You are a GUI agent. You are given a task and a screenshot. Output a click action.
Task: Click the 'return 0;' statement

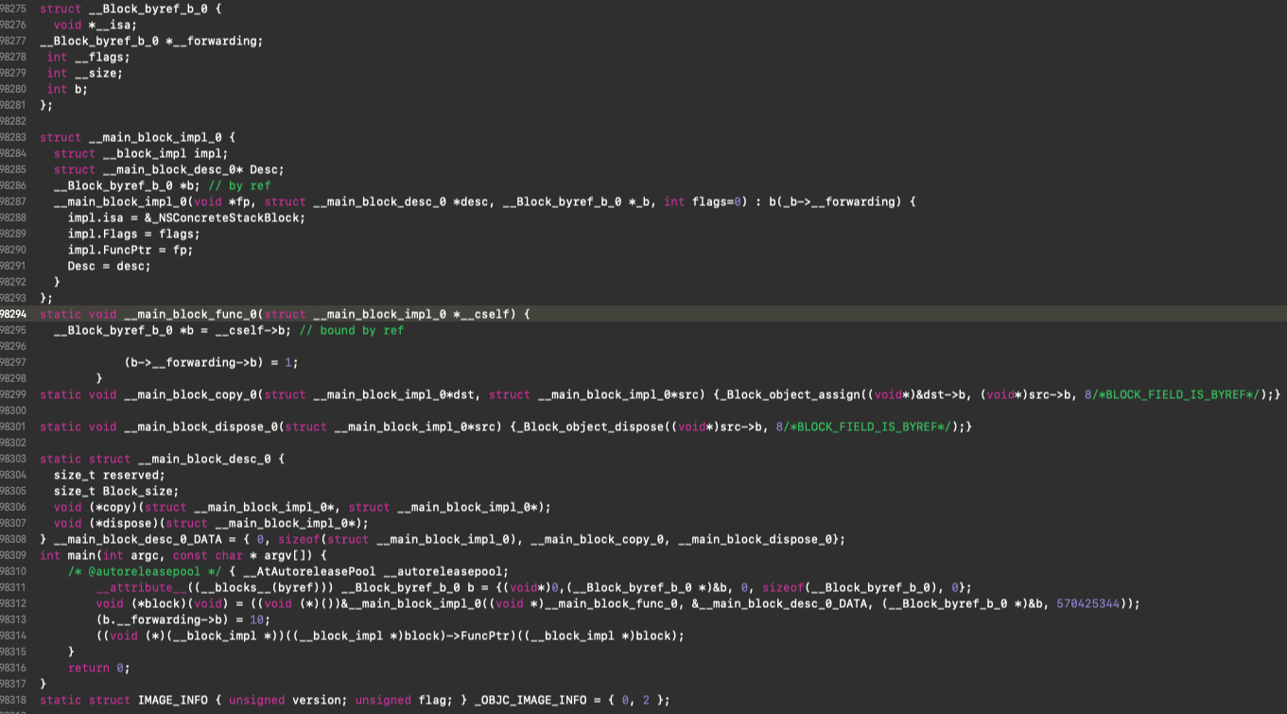pyautogui.click(x=99, y=668)
